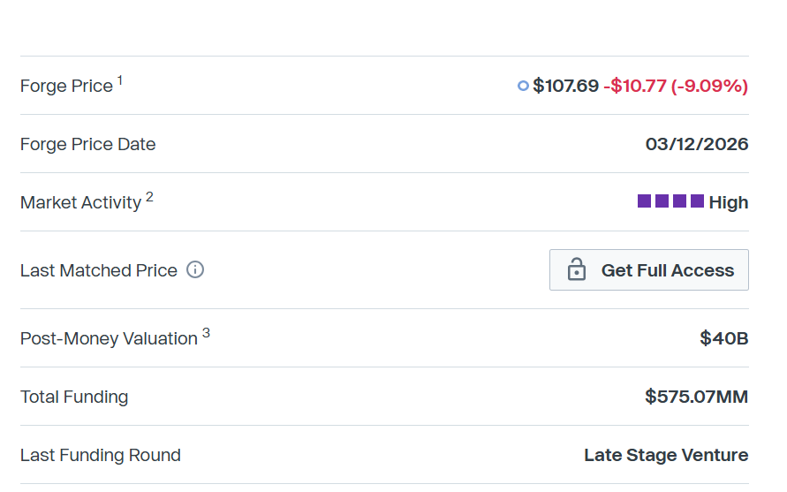Click the info icon beside Last Matched Price
The image size is (787, 492).
pos(196,270)
